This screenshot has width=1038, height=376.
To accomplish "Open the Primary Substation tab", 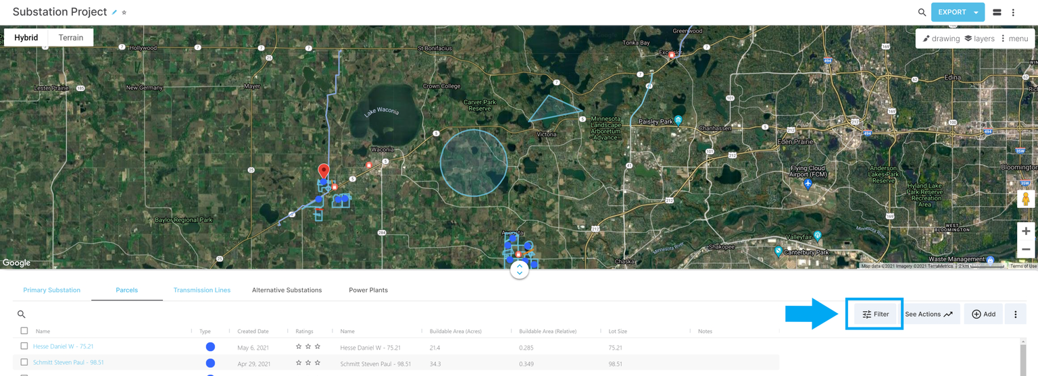I will [x=52, y=290].
